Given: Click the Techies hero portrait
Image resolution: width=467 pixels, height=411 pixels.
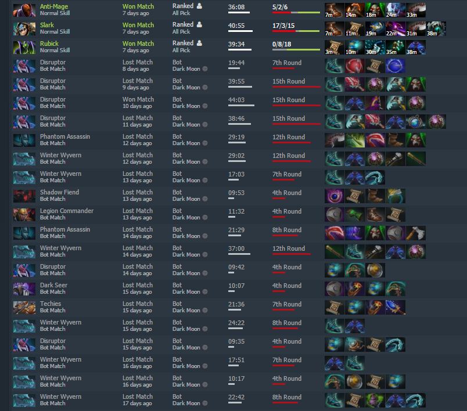Looking at the screenshot, I should (x=24, y=308).
